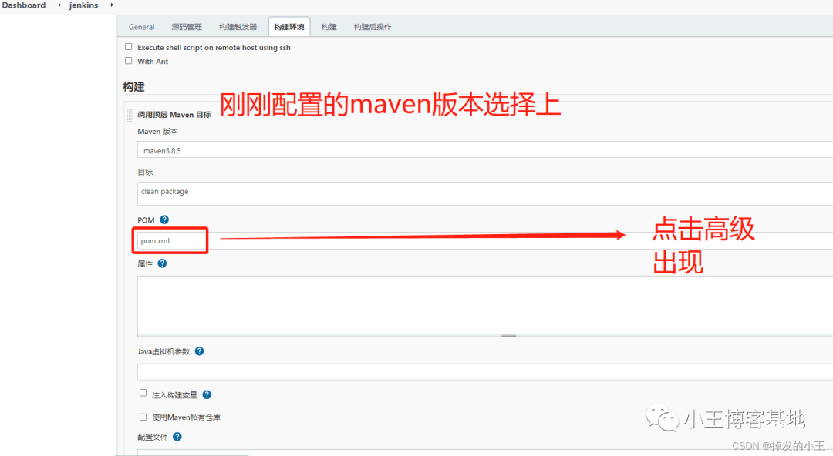Switch to the 源码管理 tab

pos(187,26)
